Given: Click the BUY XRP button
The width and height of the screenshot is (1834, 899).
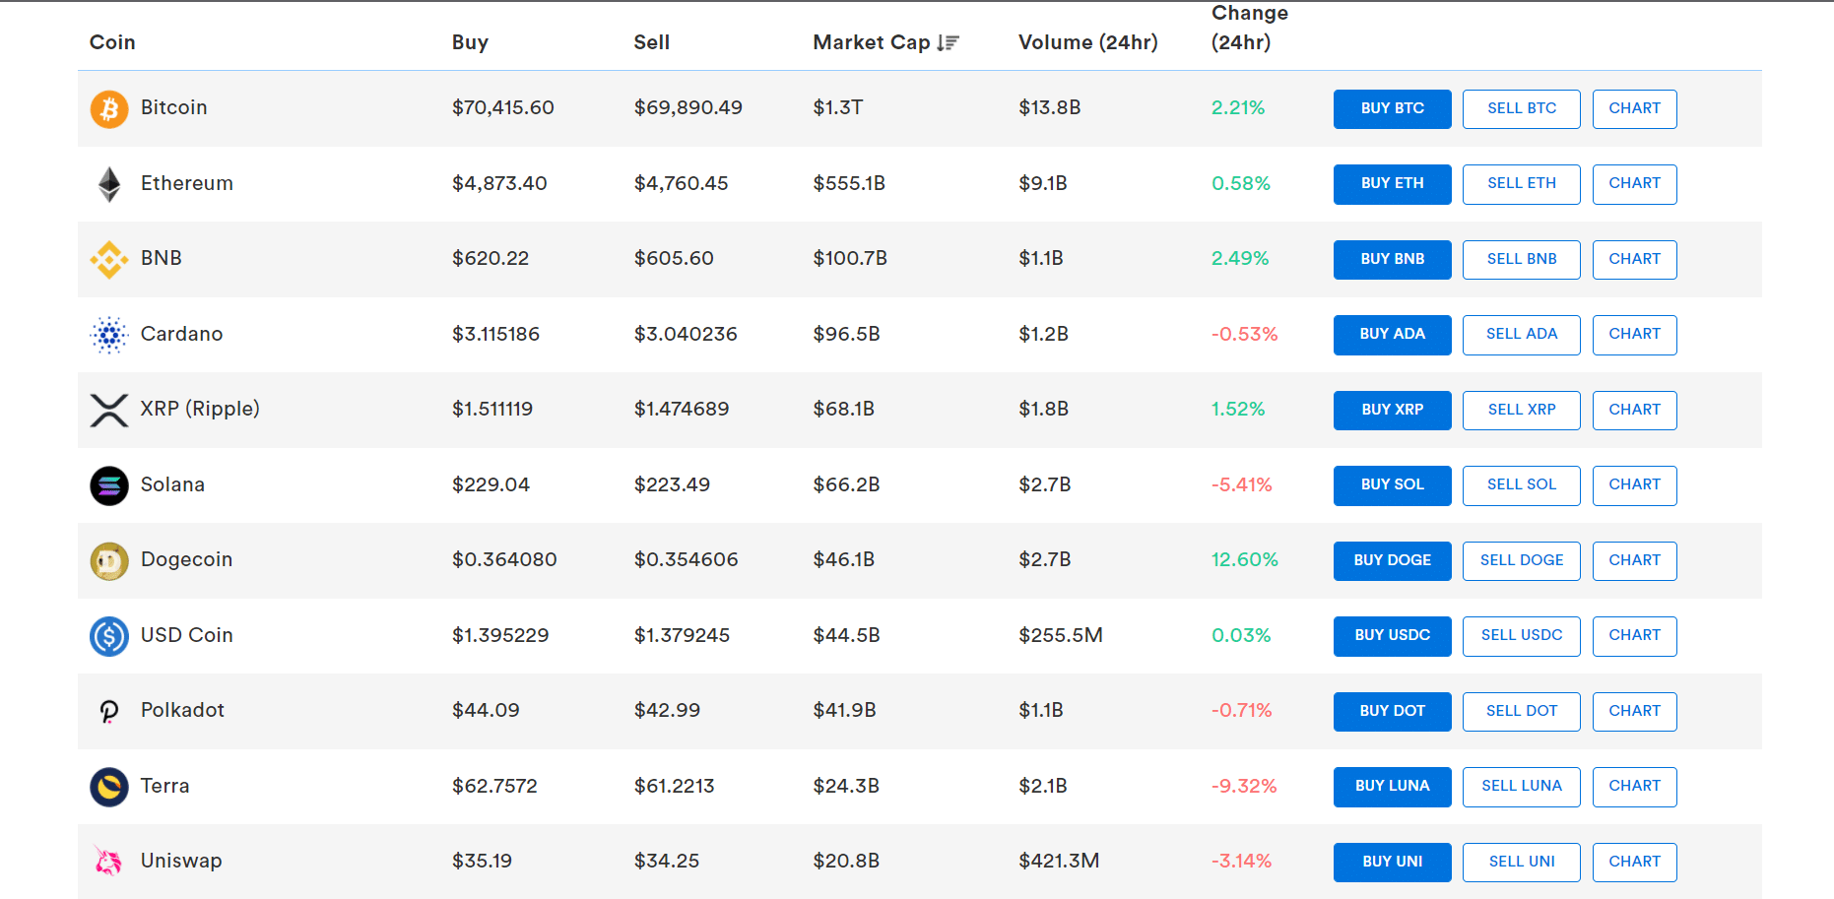Looking at the screenshot, I should 1393,411.
